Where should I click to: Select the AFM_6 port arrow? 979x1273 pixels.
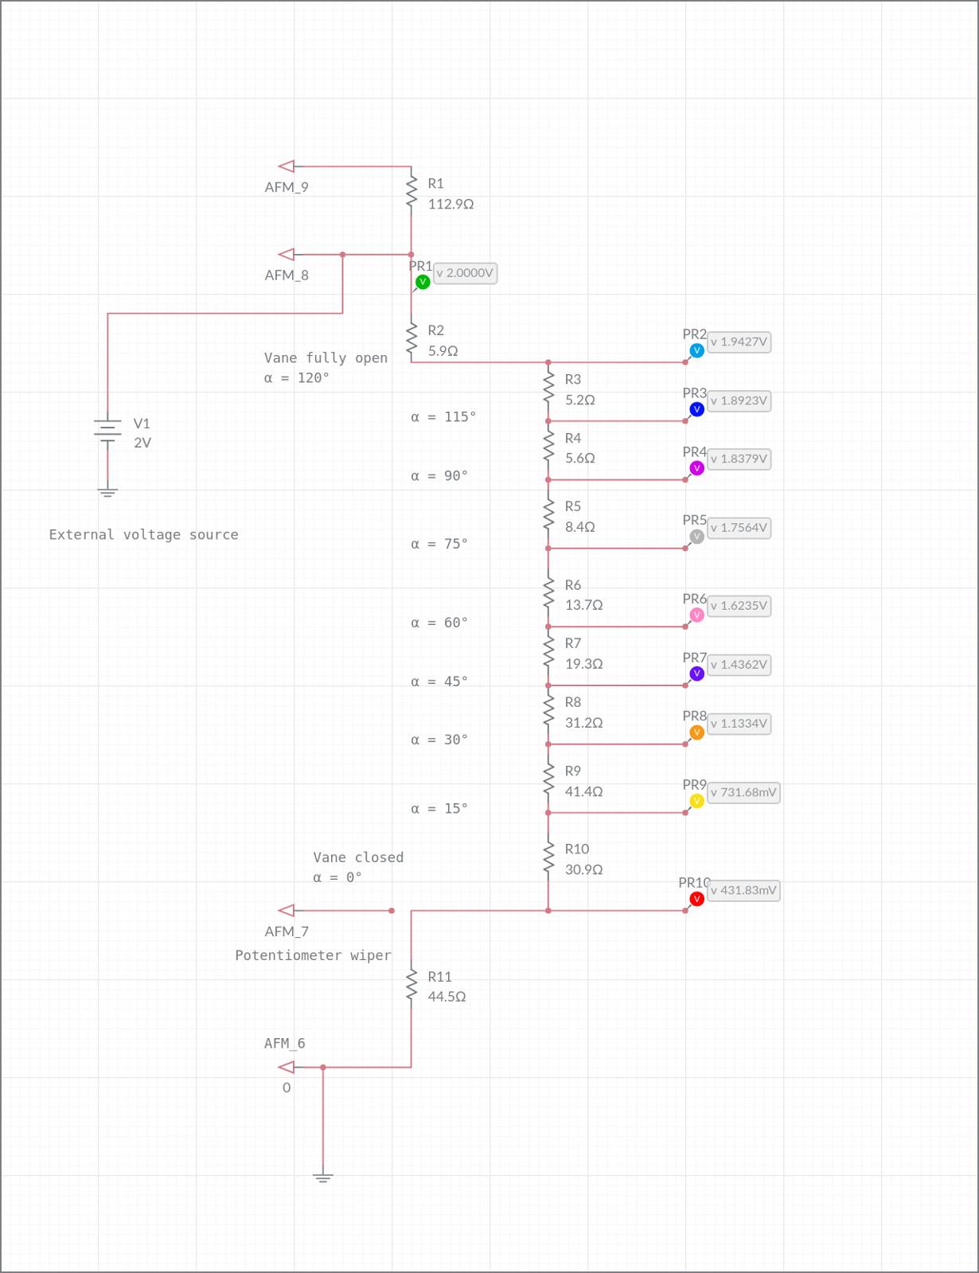287,1067
